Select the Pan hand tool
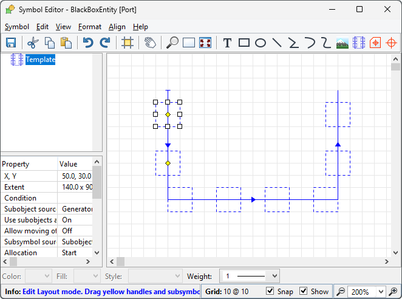The height and width of the screenshot is (299, 402). click(150, 43)
